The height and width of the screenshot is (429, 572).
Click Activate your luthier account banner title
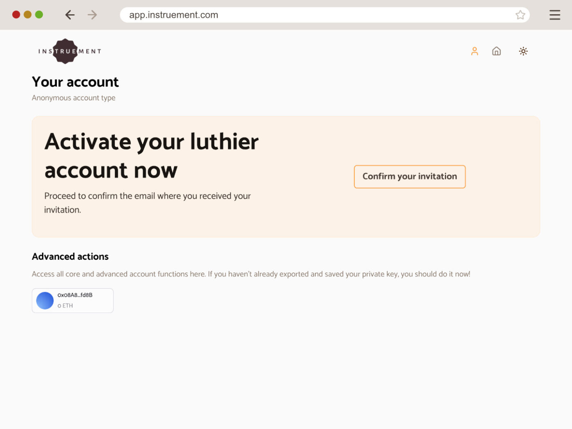pyautogui.click(x=152, y=156)
